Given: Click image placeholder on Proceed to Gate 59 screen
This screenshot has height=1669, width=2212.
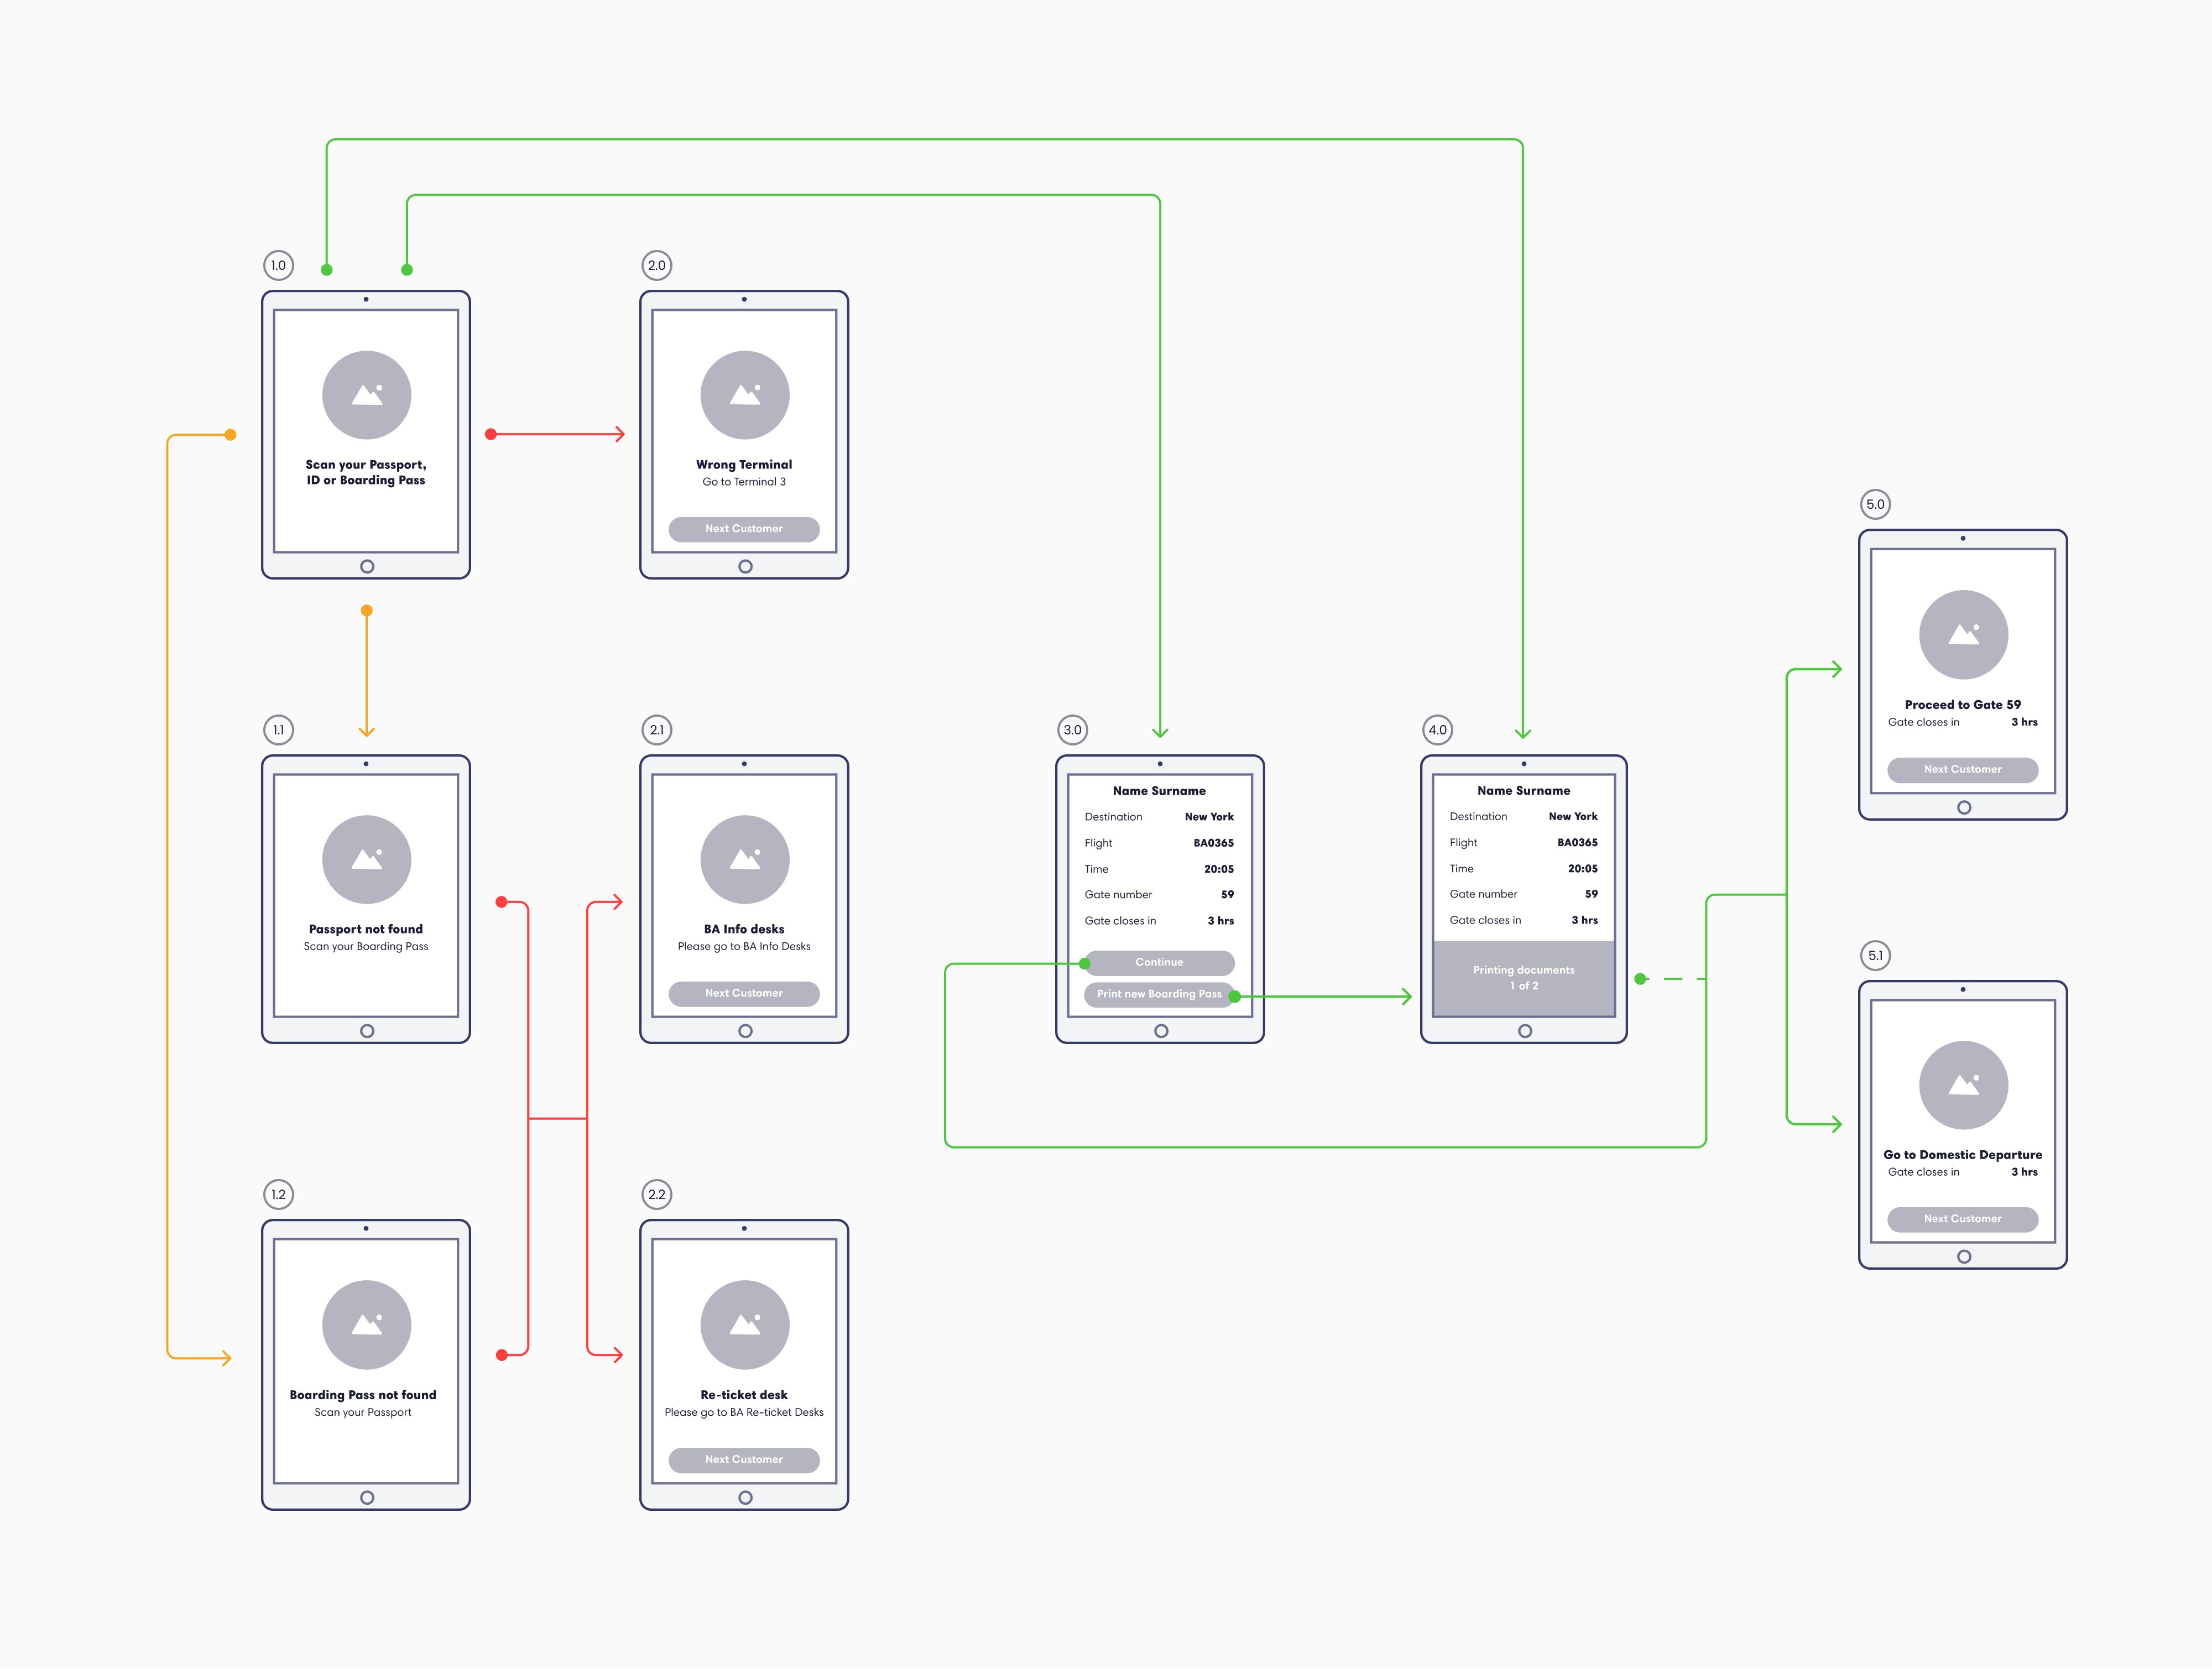Looking at the screenshot, I should click(1963, 635).
